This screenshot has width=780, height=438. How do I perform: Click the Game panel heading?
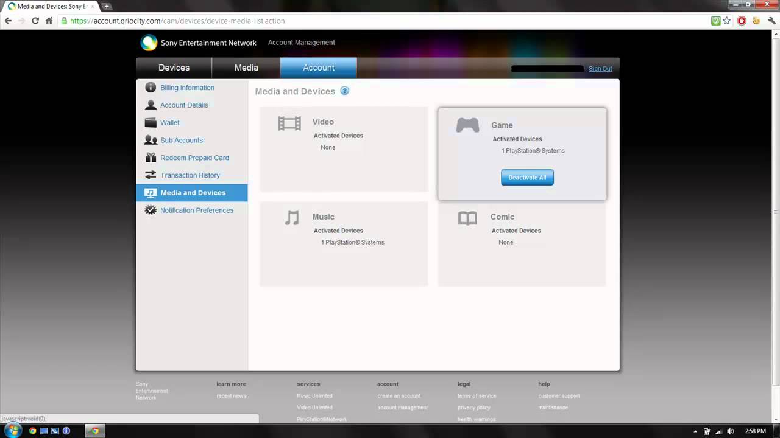click(x=502, y=125)
